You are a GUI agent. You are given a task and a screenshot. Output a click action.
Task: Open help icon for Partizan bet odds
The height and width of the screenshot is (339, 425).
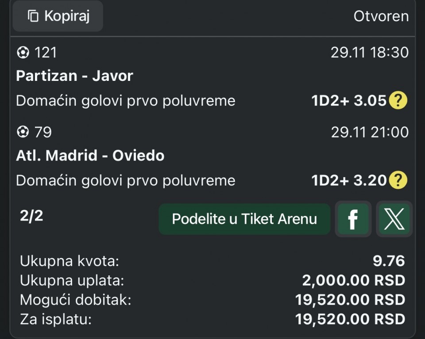pos(398,101)
